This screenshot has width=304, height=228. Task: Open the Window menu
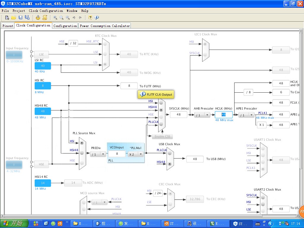(x=72, y=11)
